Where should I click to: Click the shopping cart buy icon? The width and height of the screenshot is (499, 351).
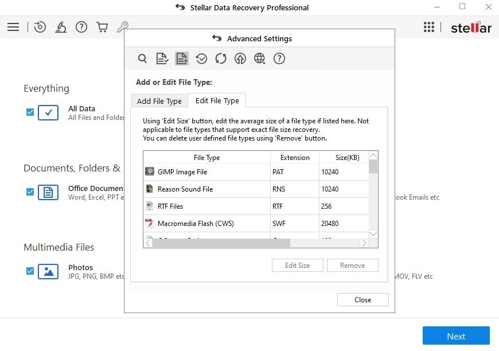point(102,27)
